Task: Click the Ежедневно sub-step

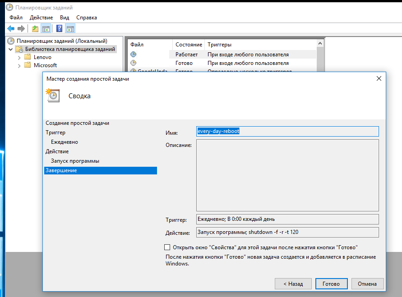Action: [x=65, y=142]
